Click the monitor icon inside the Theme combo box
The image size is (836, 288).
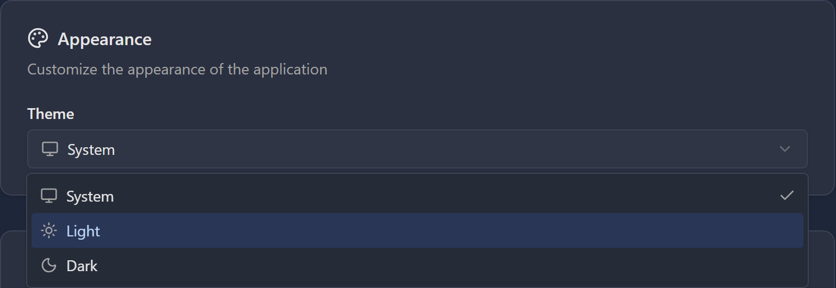(x=50, y=149)
